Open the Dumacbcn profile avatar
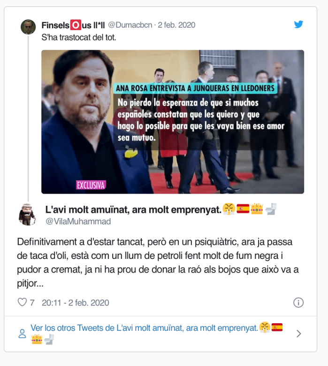328x366 pixels. [x=28, y=27]
